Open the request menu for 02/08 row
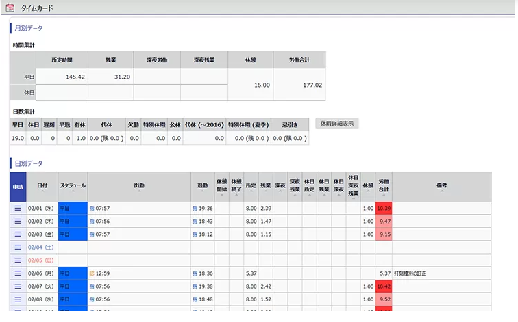Image resolution: width=518 pixels, height=322 pixels. pos(18,299)
